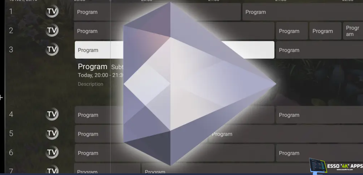
Task: Choose the channel 5 TV icon
Action: pos(52,134)
